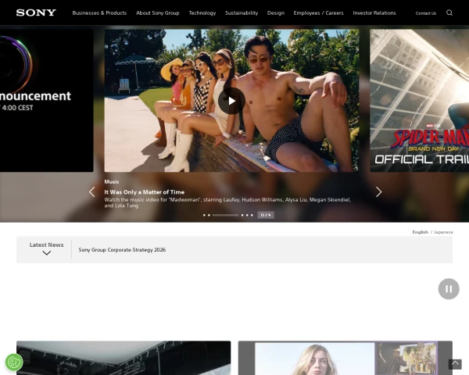Screen dimensions: 469x375
Task: Open the announcement slide on the left
Action: (x=47, y=101)
